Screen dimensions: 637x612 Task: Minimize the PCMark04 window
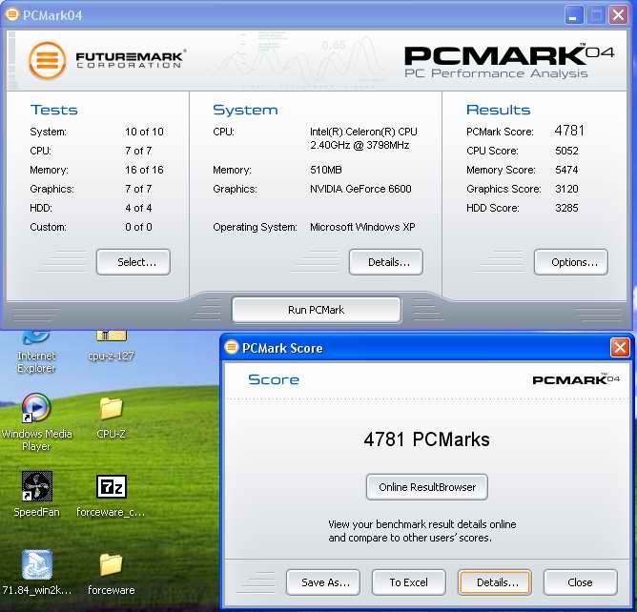[x=573, y=16]
